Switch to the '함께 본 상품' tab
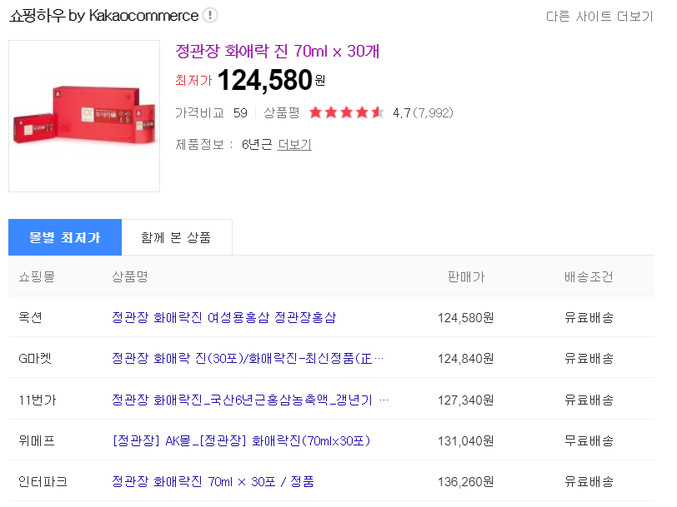The image size is (677, 507). pyautogui.click(x=177, y=237)
